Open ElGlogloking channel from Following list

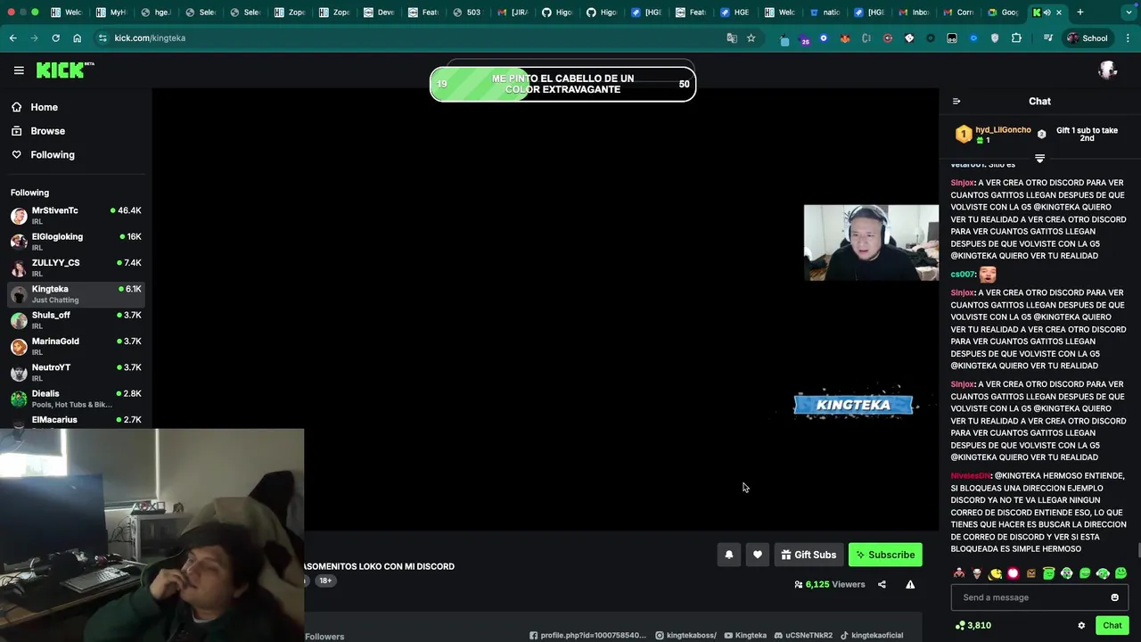[76, 242]
